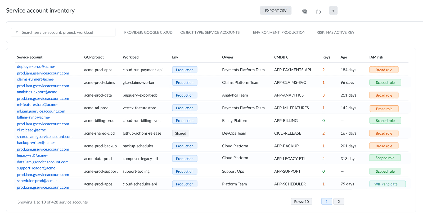Screen dimensions: 423x218
Task: Click Broad role badge for APP-BACKUP
Action: point(384,146)
